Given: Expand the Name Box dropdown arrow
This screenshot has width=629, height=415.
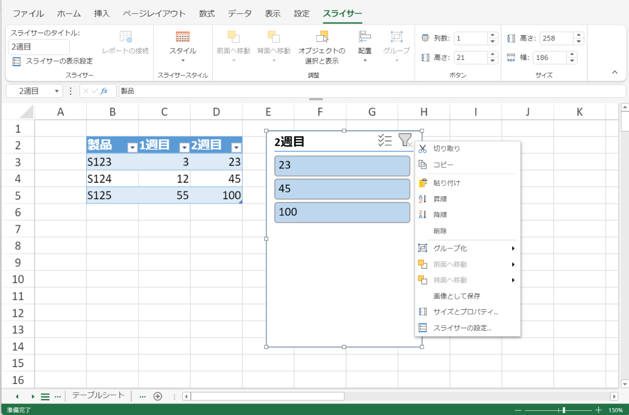Looking at the screenshot, I should pos(57,91).
